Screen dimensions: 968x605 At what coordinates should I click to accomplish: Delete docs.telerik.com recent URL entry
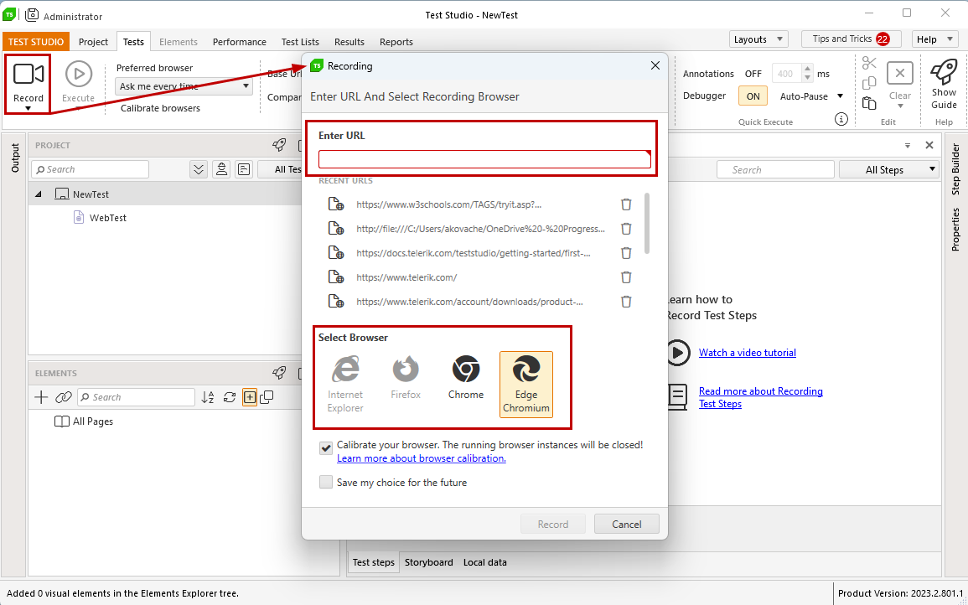pos(626,253)
